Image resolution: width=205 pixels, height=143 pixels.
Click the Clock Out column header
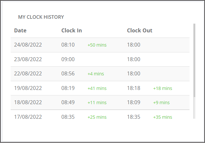point(140,30)
